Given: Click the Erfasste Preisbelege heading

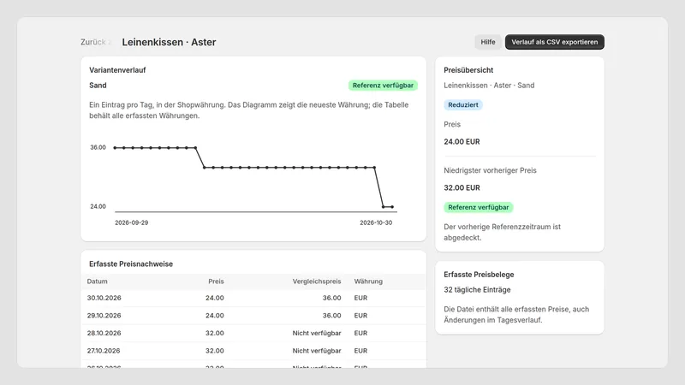Looking at the screenshot, I should click(479, 274).
